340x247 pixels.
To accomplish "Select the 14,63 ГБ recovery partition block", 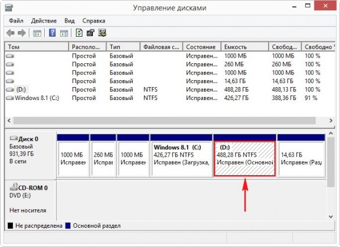I will point(301,155).
